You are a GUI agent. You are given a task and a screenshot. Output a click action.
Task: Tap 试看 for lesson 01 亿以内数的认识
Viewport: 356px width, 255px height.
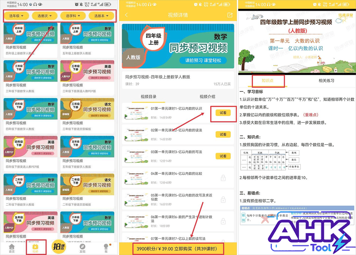pos(223,113)
